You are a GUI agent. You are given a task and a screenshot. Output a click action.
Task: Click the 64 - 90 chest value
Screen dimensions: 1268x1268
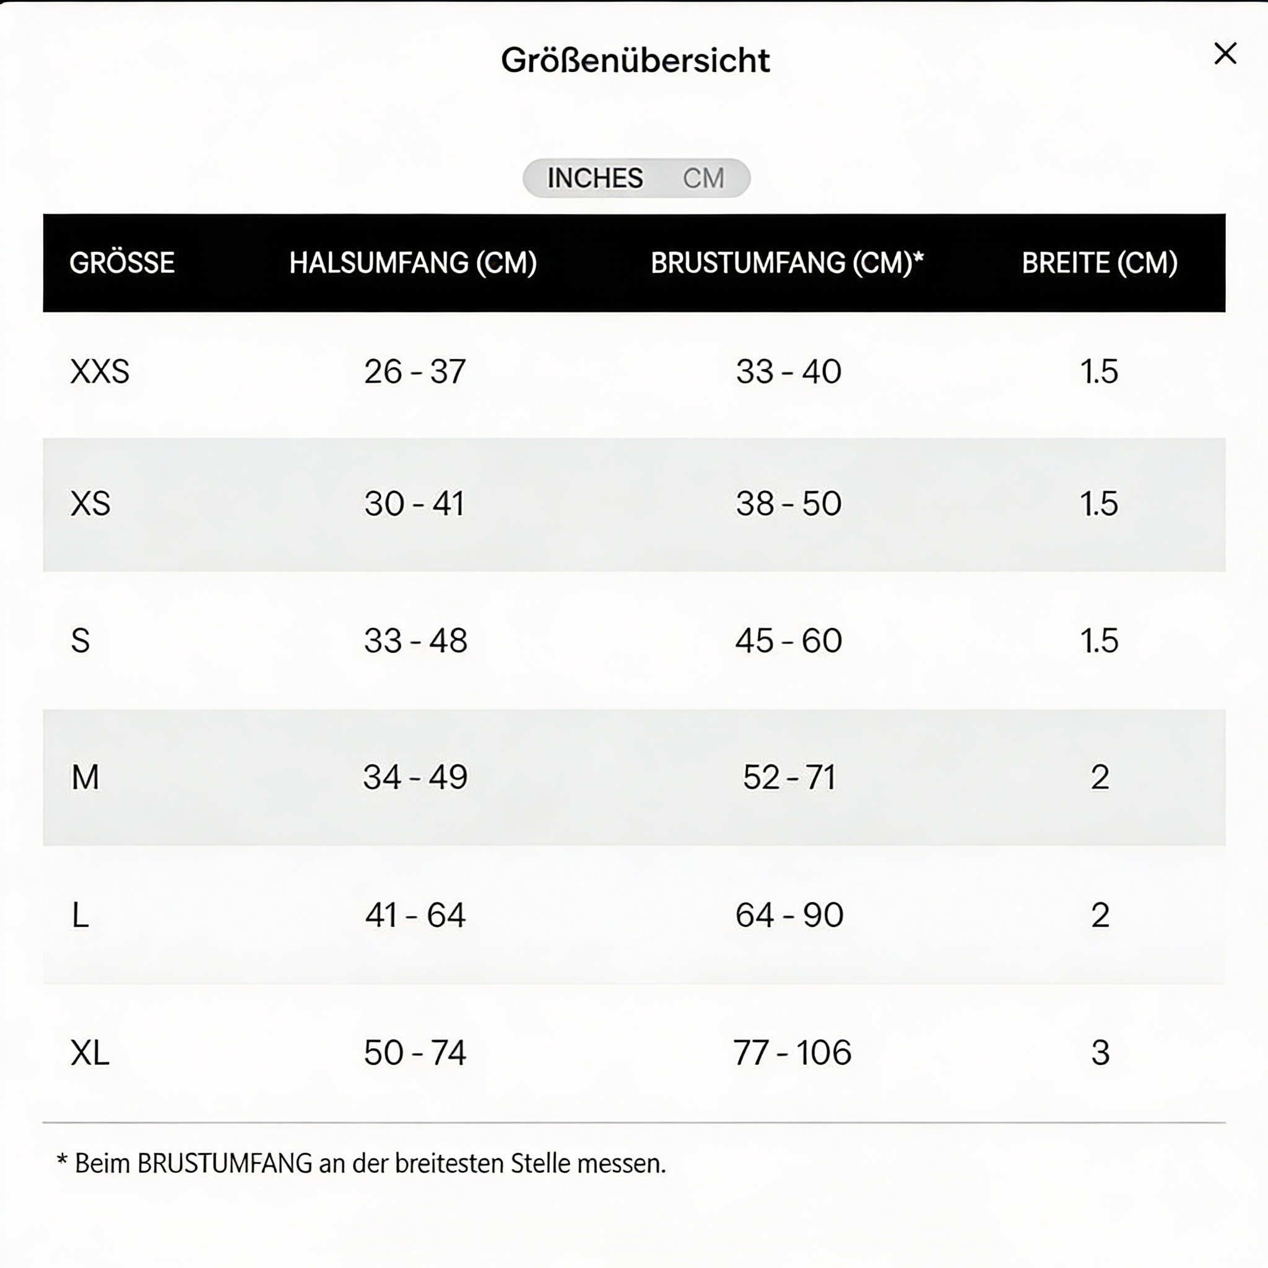(x=789, y=915)
